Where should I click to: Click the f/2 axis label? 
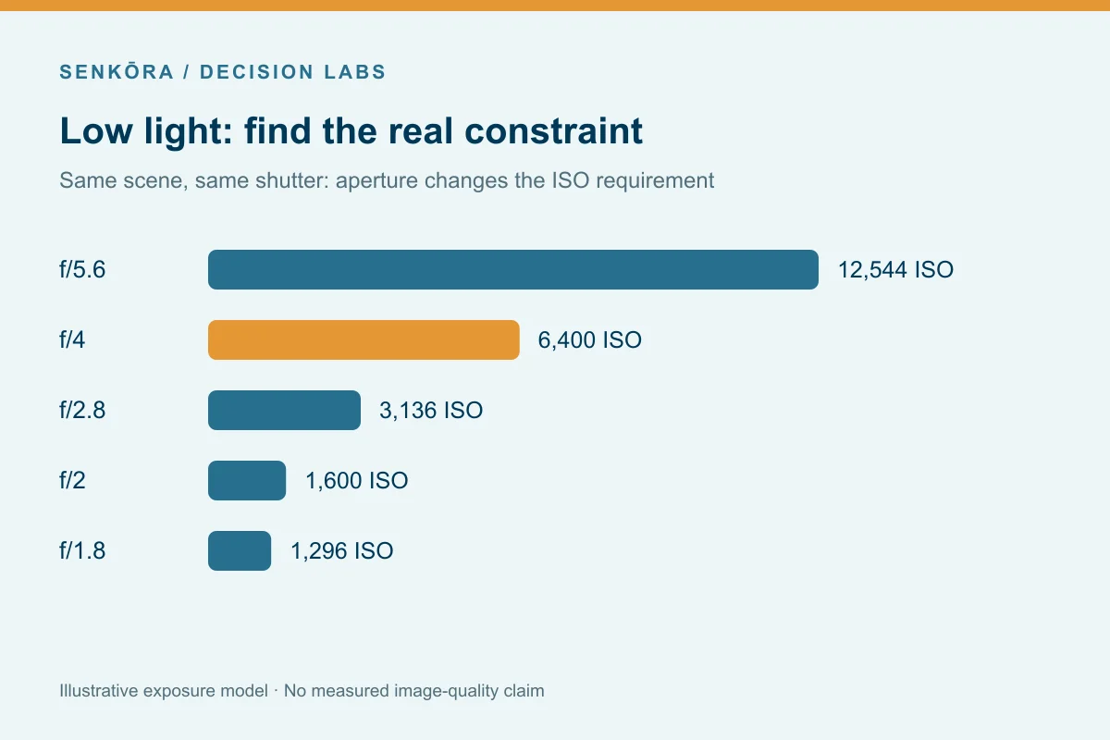(72, 481)
